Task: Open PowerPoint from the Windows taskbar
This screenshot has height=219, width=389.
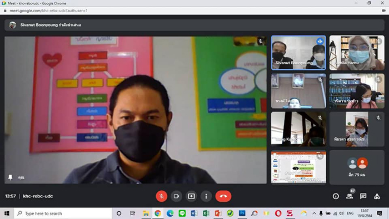Action: point(218,213)
